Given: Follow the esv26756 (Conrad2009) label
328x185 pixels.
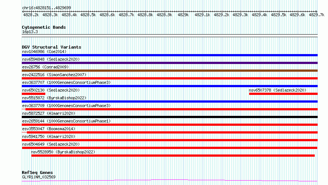Looking at the screenshot, I should tap(45, 67).
